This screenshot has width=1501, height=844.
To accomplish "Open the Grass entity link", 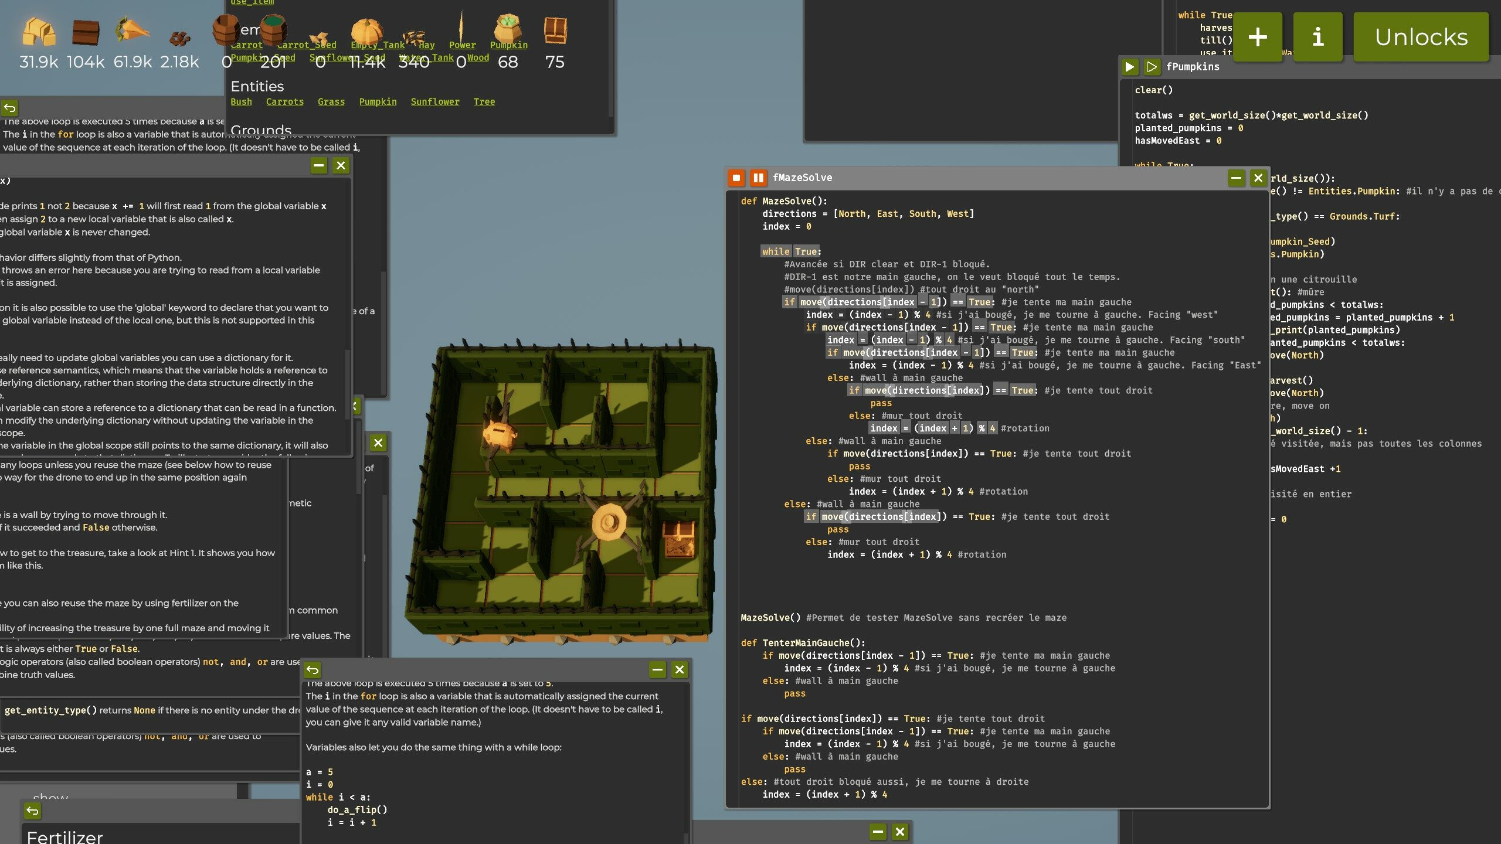I will 331,102.
